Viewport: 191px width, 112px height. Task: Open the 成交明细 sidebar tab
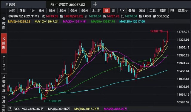[4, 83]
